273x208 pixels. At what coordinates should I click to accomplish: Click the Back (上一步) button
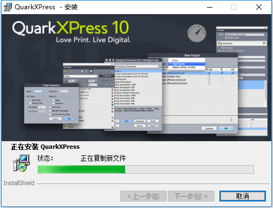pyautogui.click(x=144, y=196)
